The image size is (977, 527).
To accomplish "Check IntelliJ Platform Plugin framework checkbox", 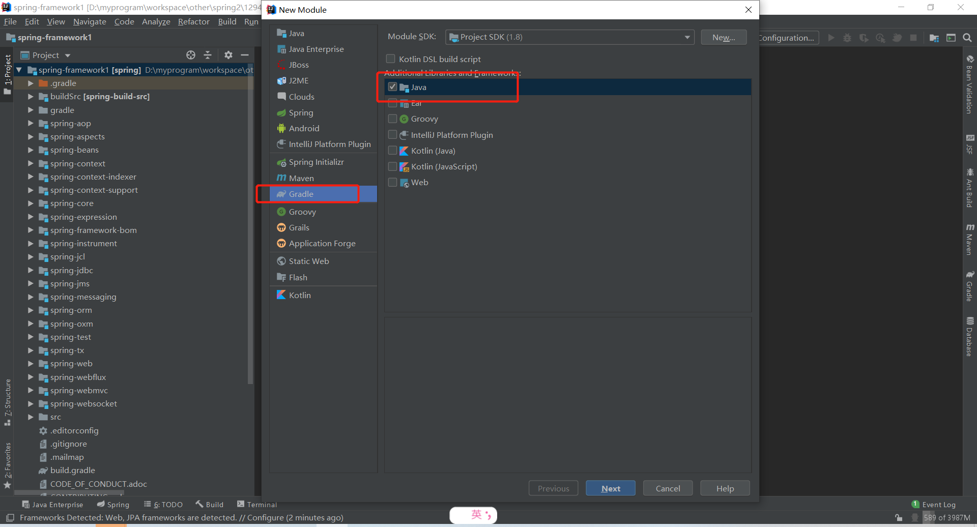I will tap(392, 135).
